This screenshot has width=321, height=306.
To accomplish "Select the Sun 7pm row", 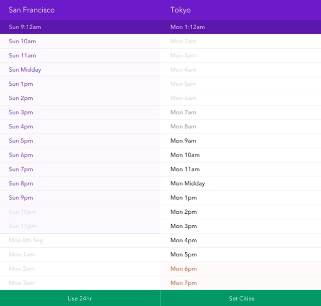I will coord(80,169).
